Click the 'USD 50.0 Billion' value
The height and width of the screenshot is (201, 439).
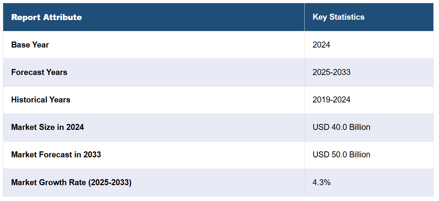coord(341,155)
